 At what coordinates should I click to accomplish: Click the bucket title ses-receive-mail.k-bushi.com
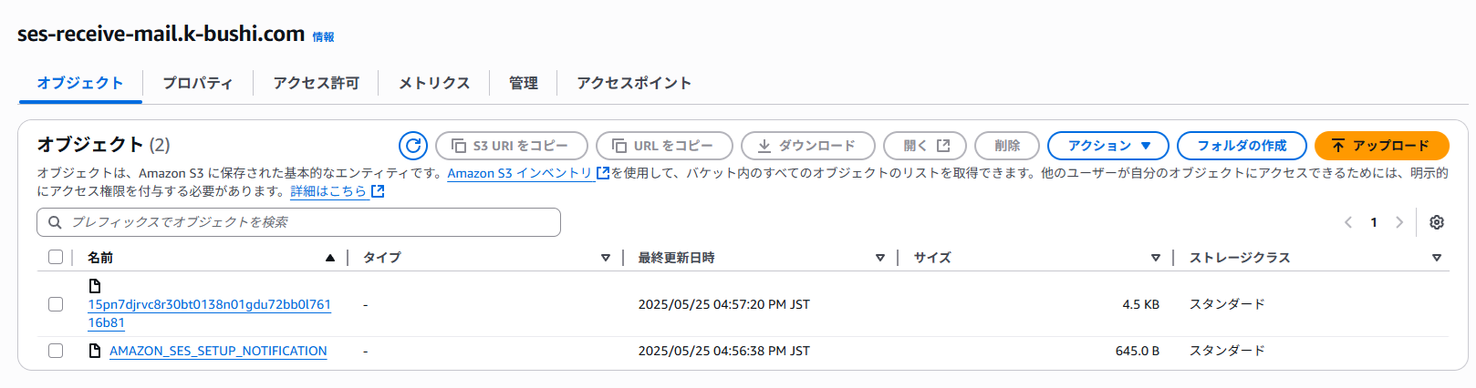click(161, 34)
